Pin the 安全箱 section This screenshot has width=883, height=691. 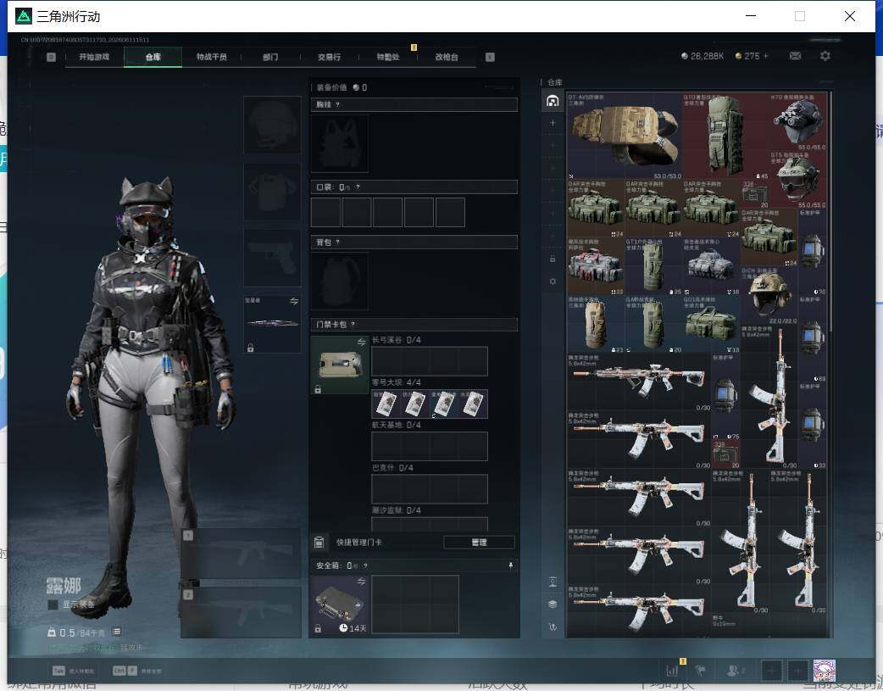tap(510, 566)
